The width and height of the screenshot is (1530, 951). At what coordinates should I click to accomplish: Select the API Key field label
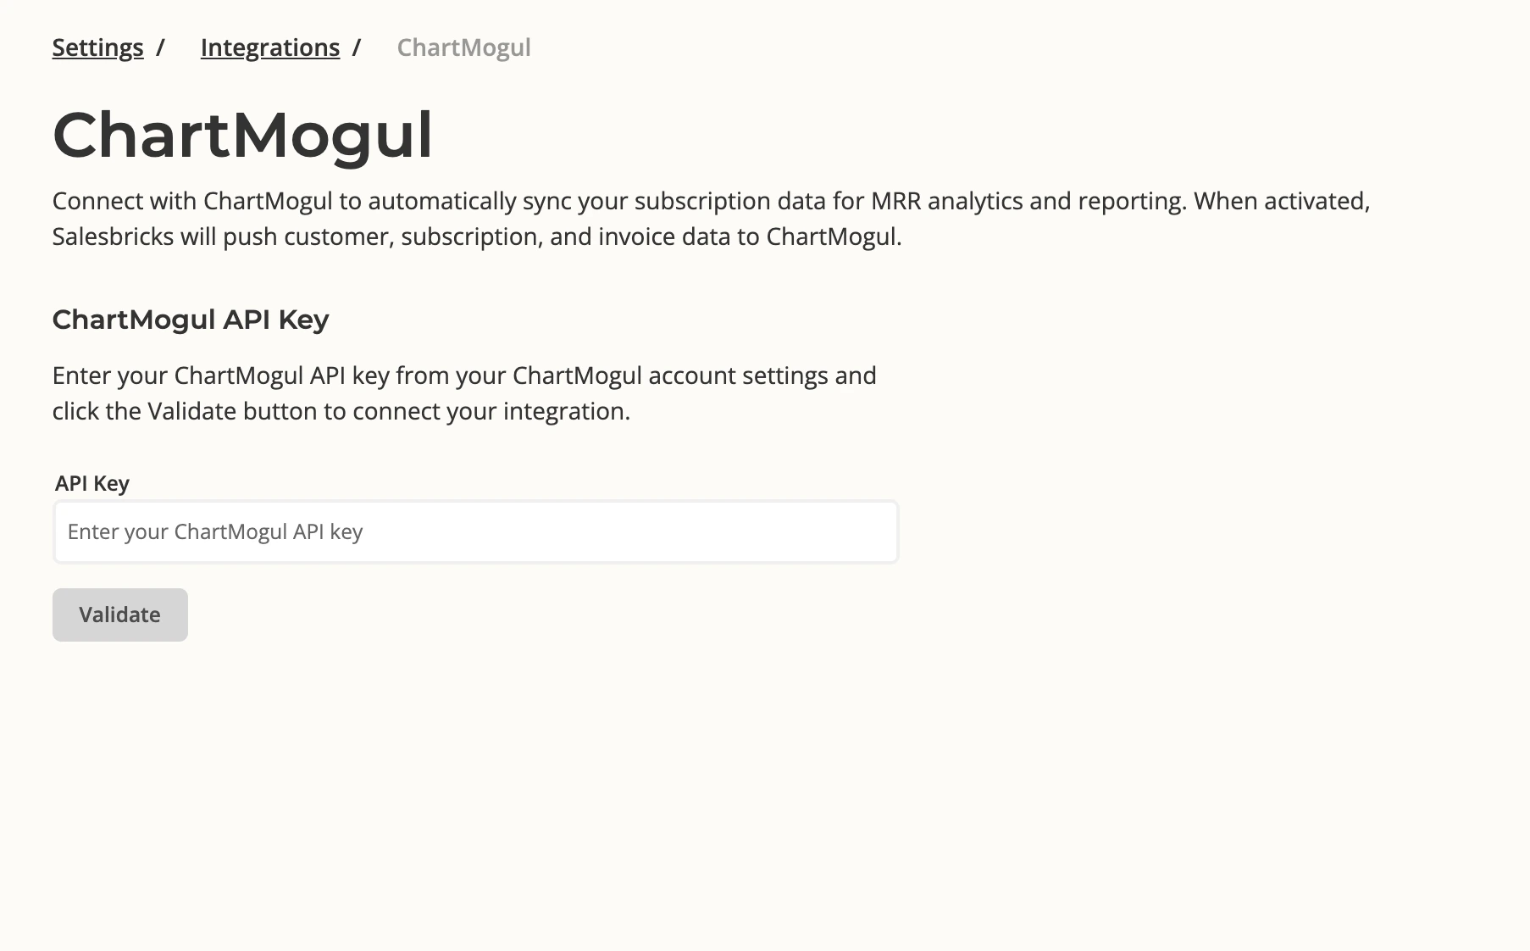pos(91,483)
